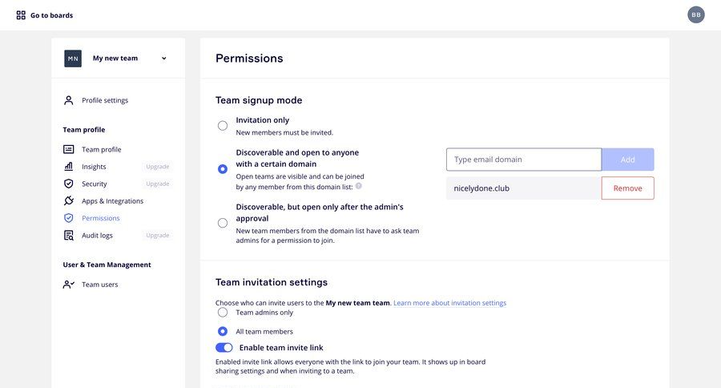This screenshot has height=388, width=721.
Task: Click the Security shield icon
Action: [x=69, y=184]
